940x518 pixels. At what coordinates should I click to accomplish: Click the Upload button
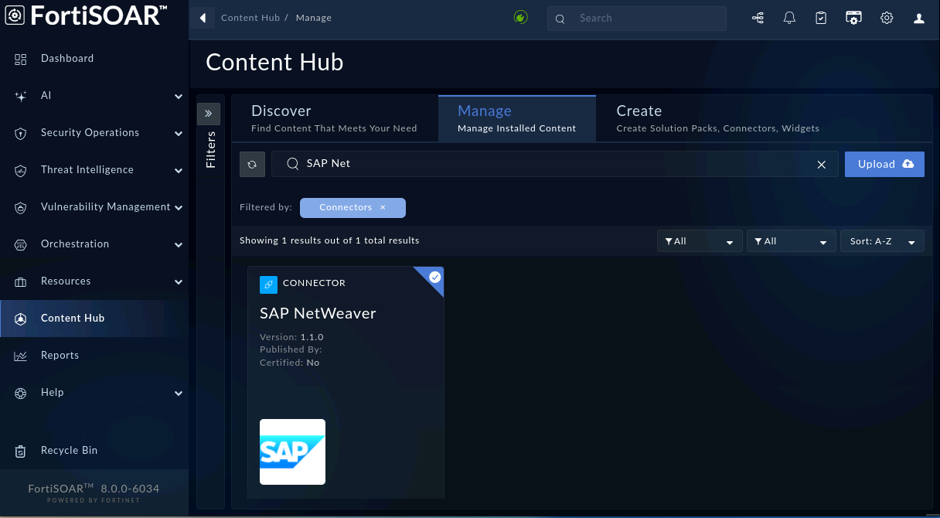point(884,164)
